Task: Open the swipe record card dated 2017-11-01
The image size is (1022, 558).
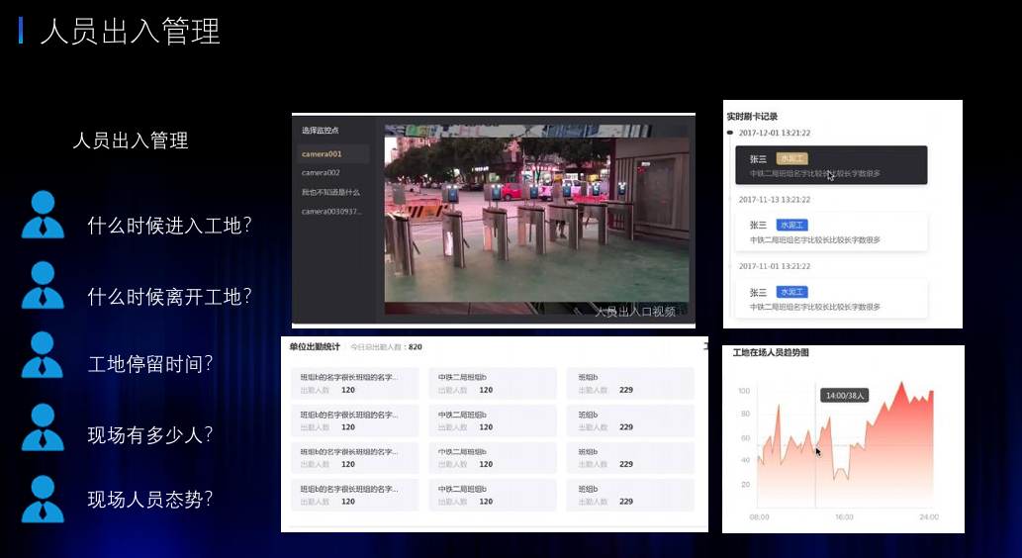Action: [831, 299]
